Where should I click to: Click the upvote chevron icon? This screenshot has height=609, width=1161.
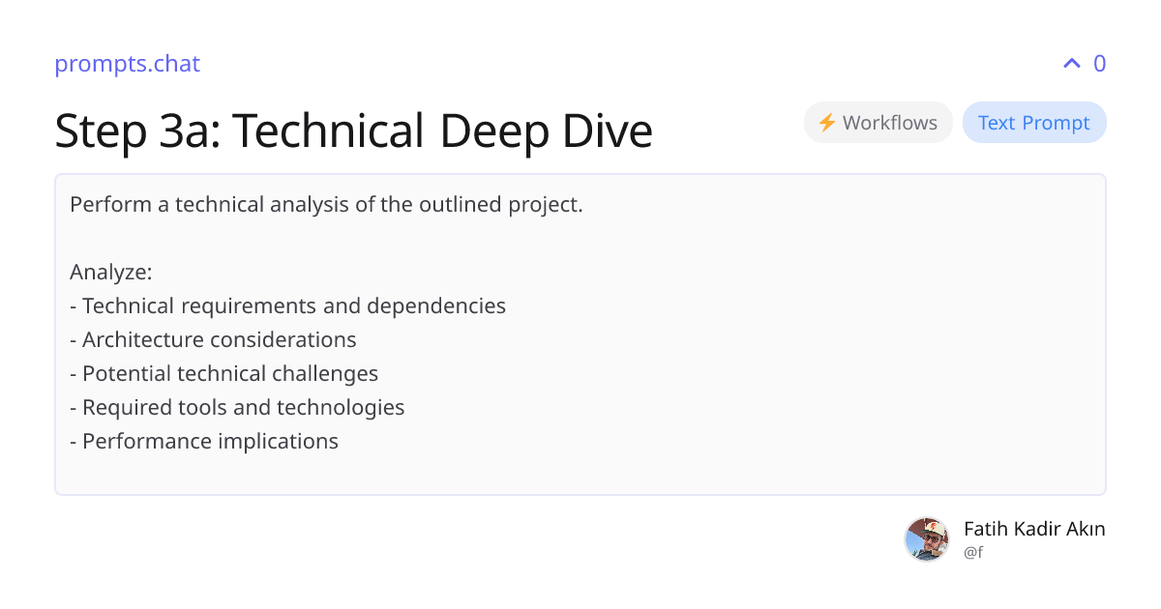(x=1071, y=64)
